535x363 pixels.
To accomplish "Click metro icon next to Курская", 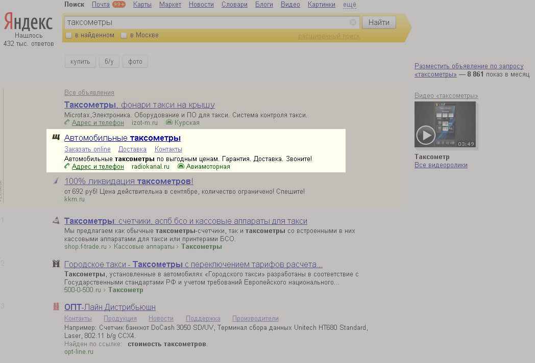I will pos(169,122).
